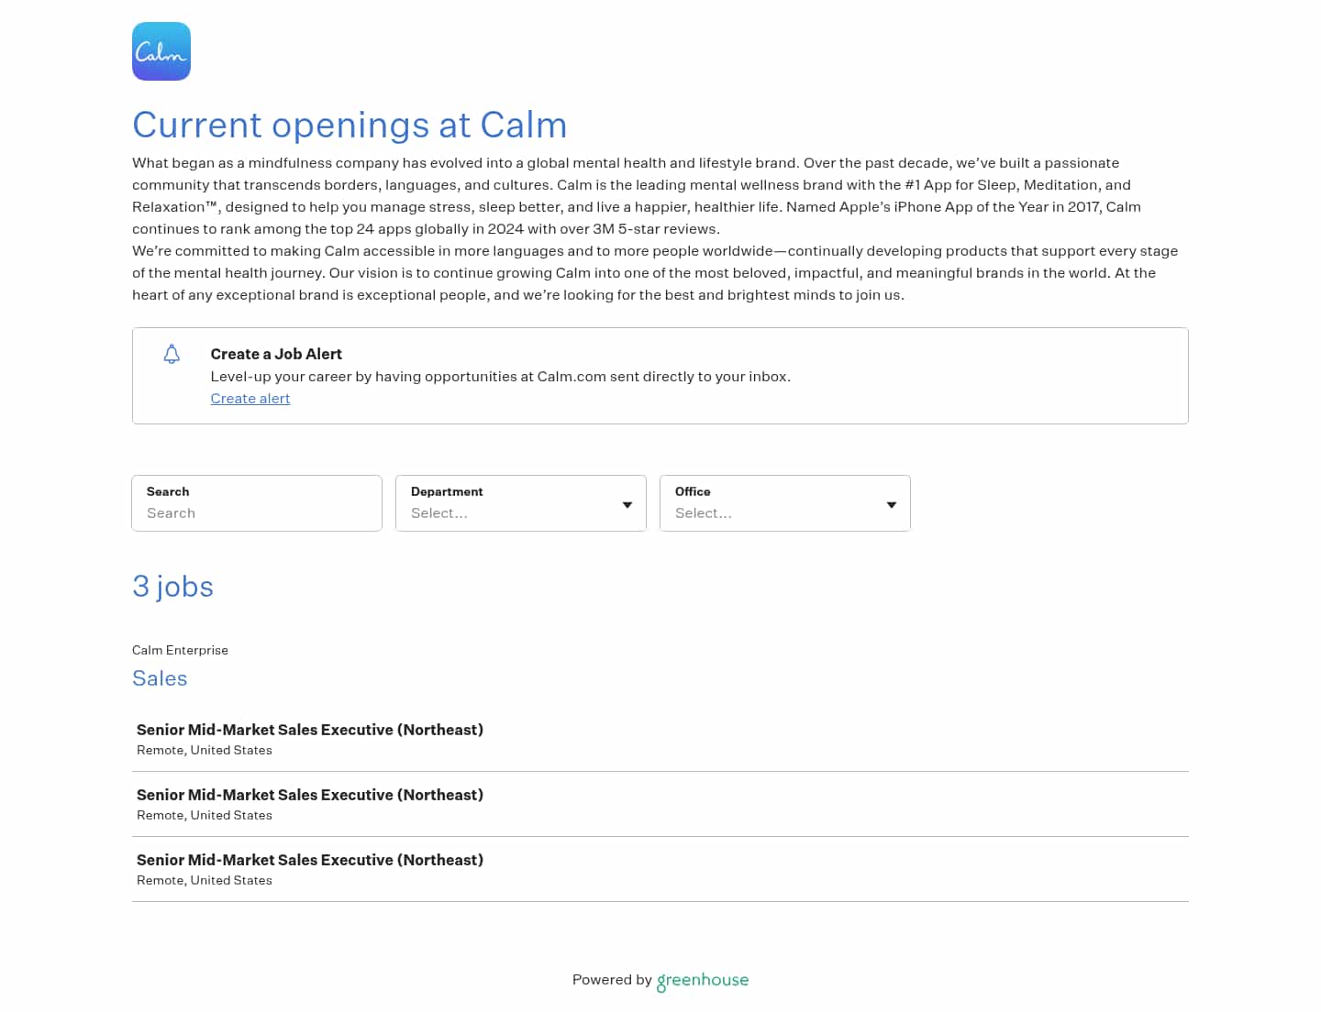Click the Create alert link
Screen dimensions: 1321x1012
pos(250,399)
